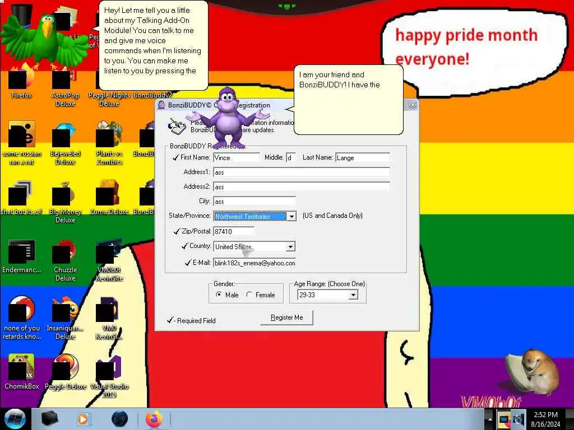Close the BonziBUDDY registration dialog
This screenshot has height=430, width=574.
[x=413, y=105]
